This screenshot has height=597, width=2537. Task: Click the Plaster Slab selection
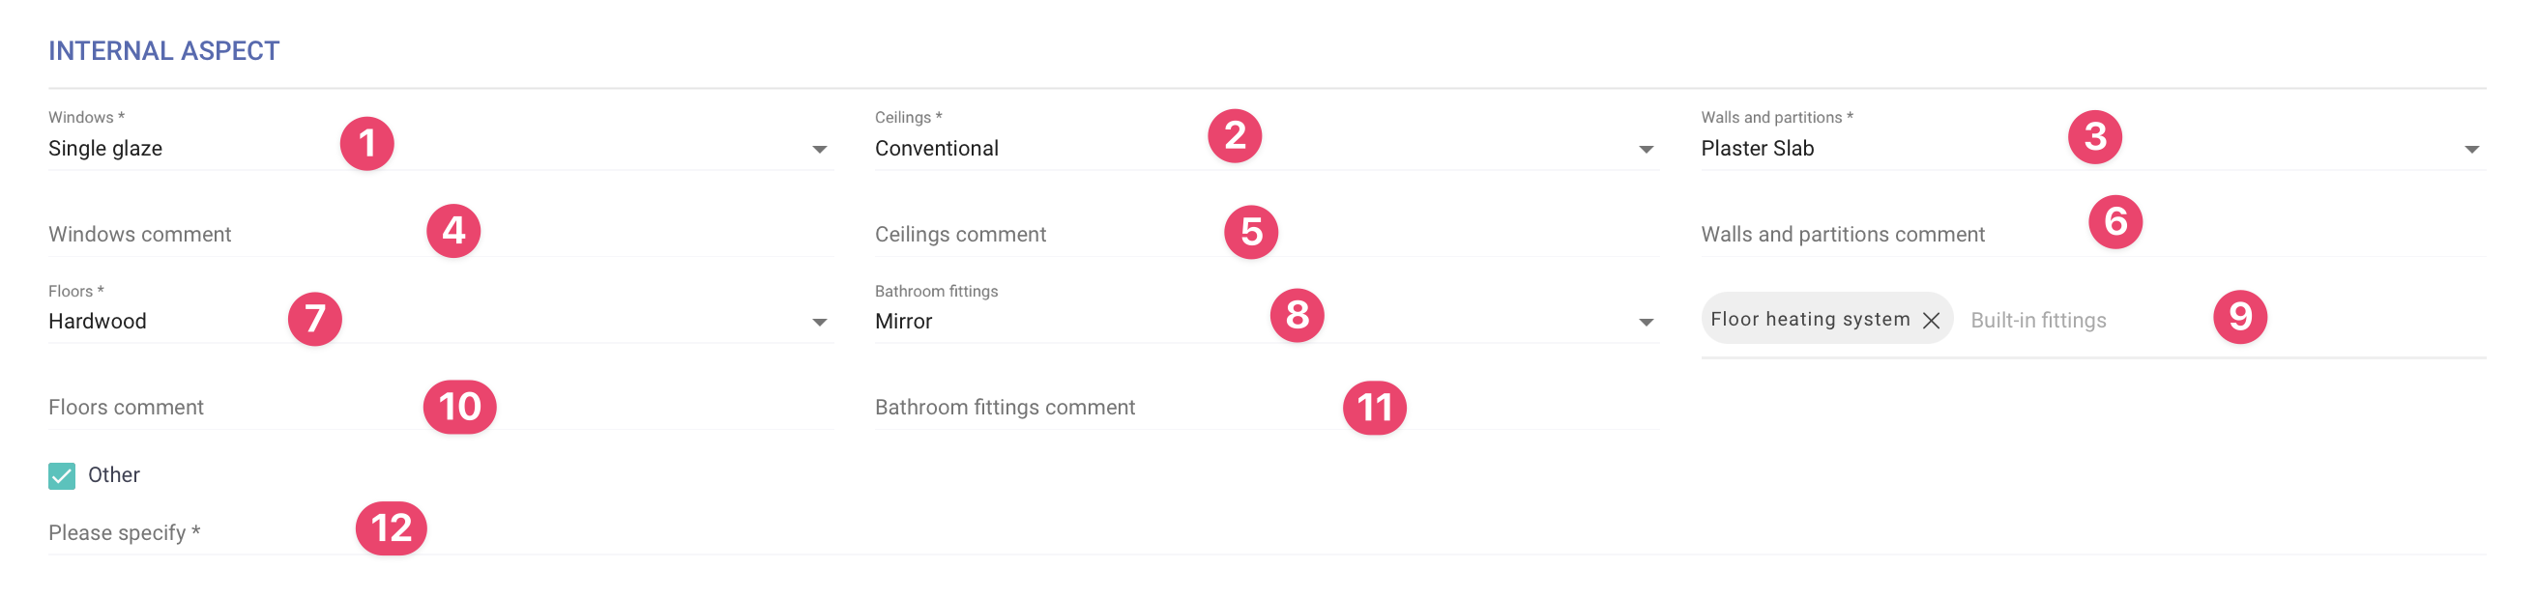point(1757,149)
